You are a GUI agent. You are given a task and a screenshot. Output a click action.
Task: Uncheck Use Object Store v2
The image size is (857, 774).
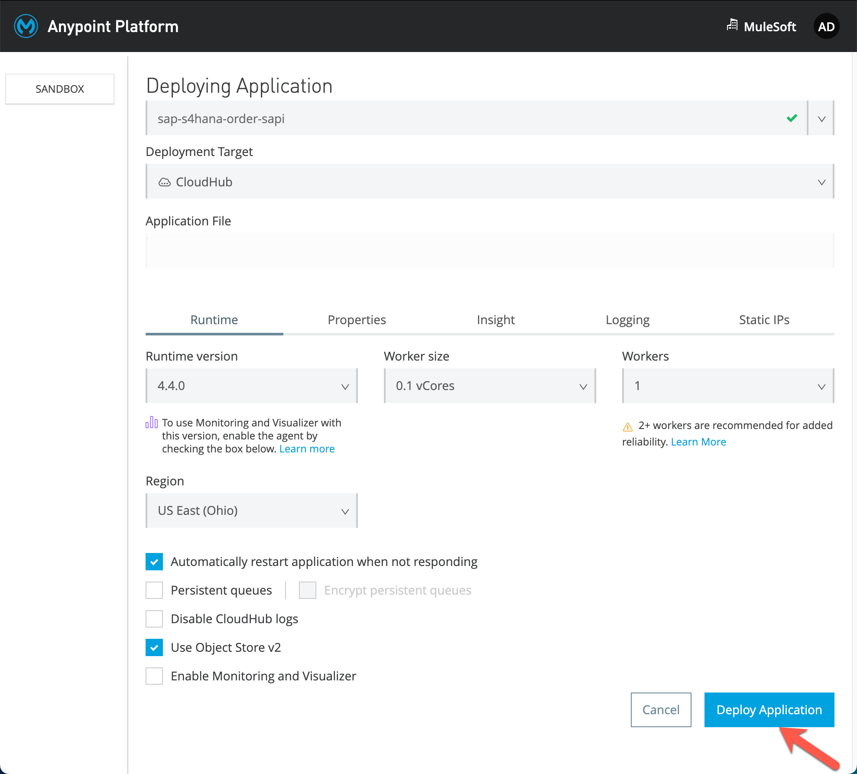[x=154, y=647]
